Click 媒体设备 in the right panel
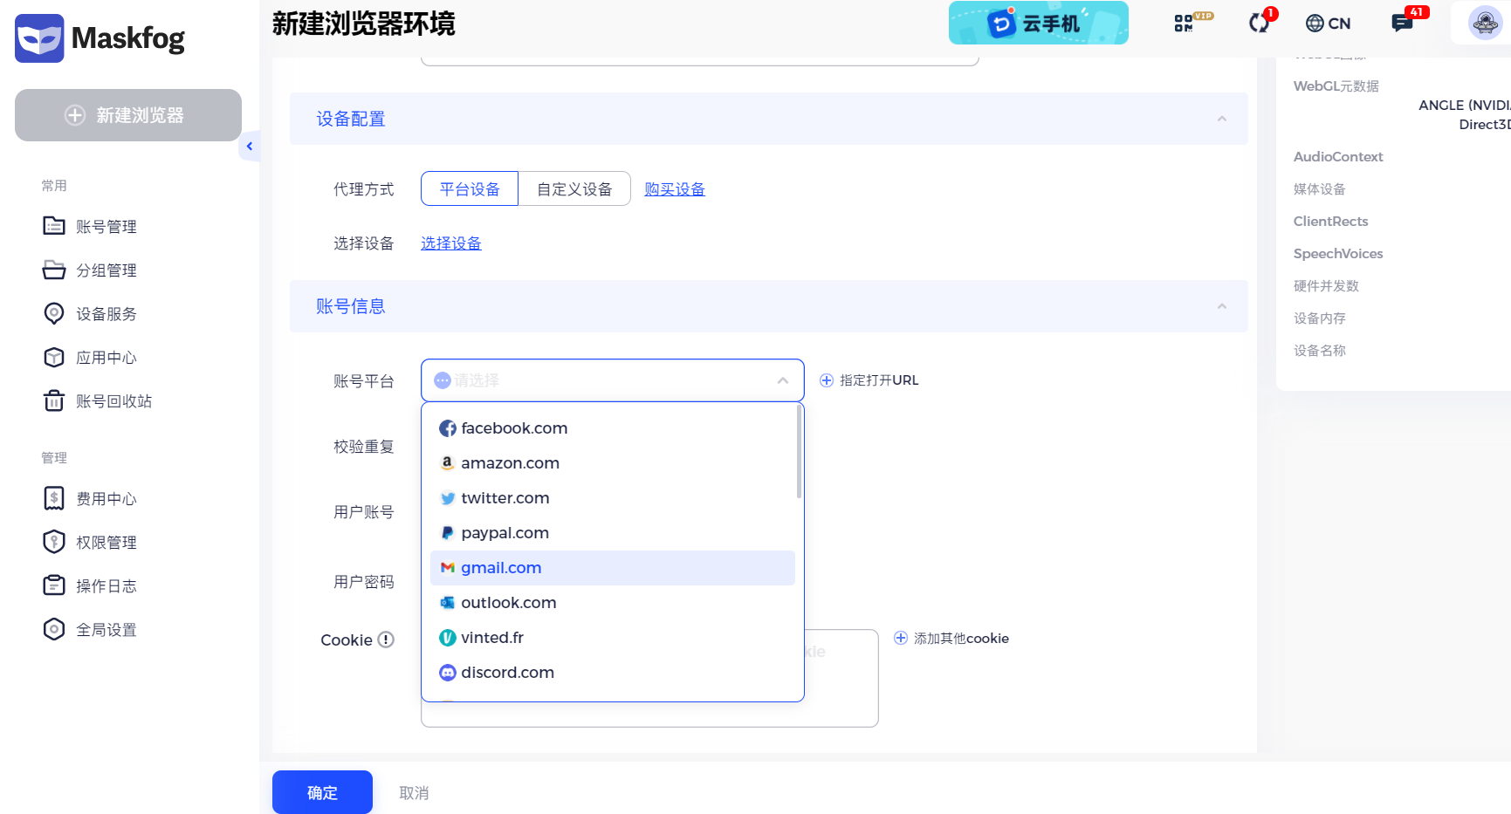This screenshot has height=814, width=1511. [1320, 189]
